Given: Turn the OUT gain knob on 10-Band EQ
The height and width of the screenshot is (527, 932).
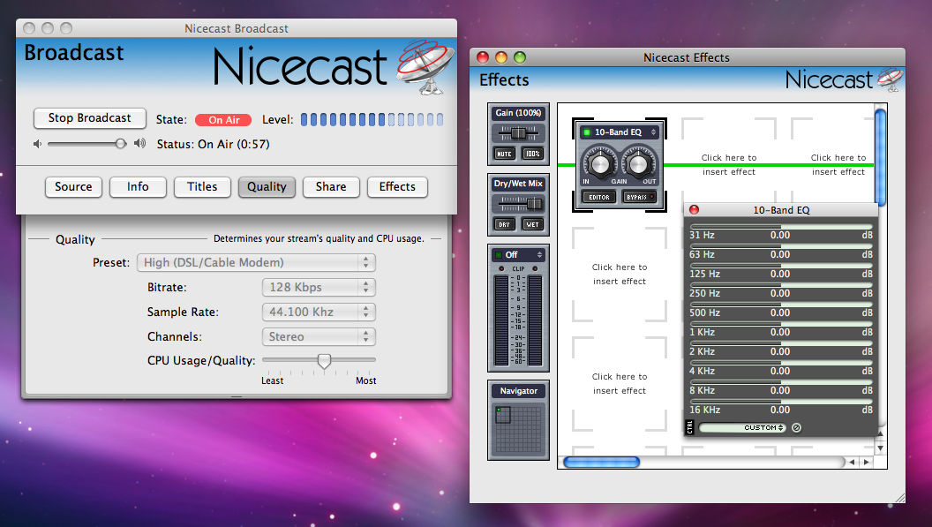Looking at the screenshot, I should click(x=638, y=163).
